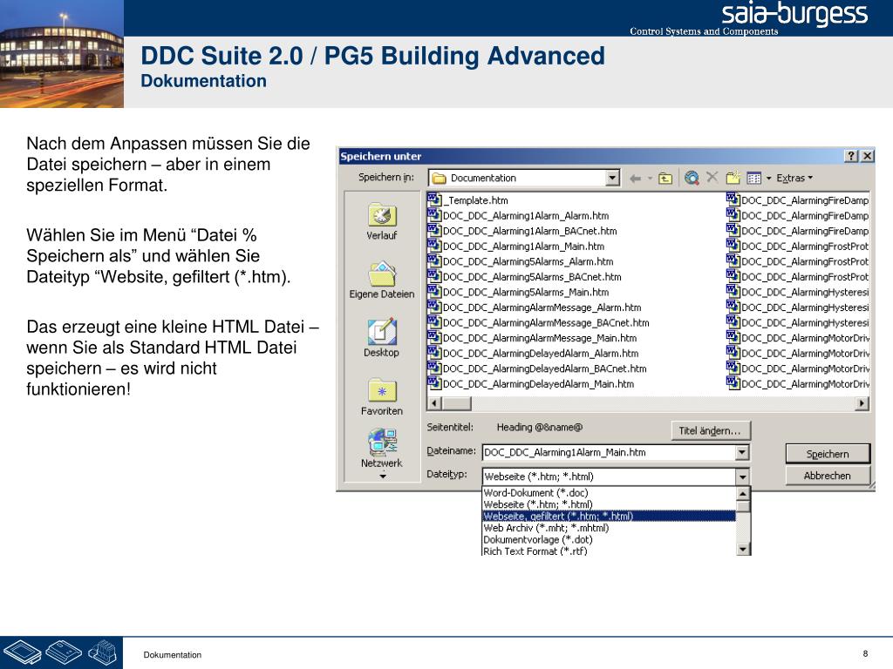Open the Speichern in folder dropdown
Image resolution: width=893 pixels, height=669 pixels.
tap(612, 178)
